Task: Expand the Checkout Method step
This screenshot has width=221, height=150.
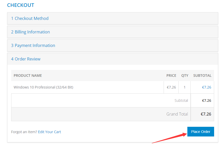Action: click(x=30, y=18)
